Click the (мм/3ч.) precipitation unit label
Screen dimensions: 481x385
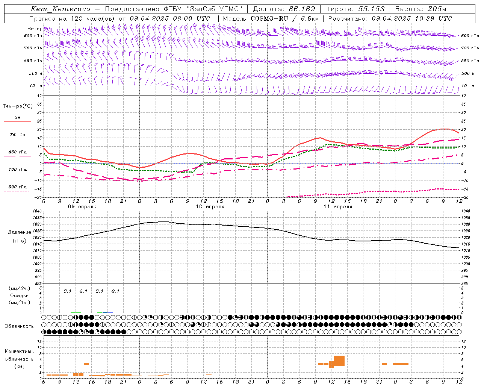tap(20, 289)
